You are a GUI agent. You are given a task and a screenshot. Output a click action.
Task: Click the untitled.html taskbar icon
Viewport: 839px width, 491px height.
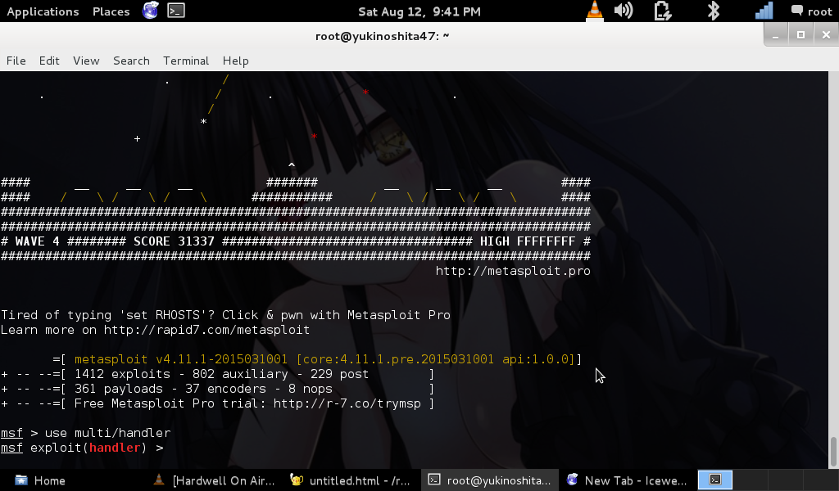pyautogui.click(x=297, y=480)
